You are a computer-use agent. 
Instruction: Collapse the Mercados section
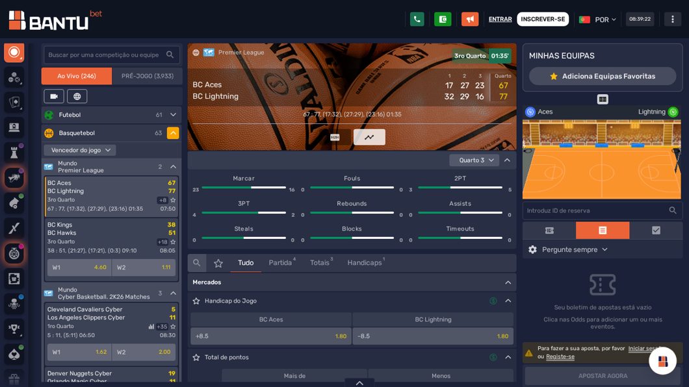tap(508, 282)
